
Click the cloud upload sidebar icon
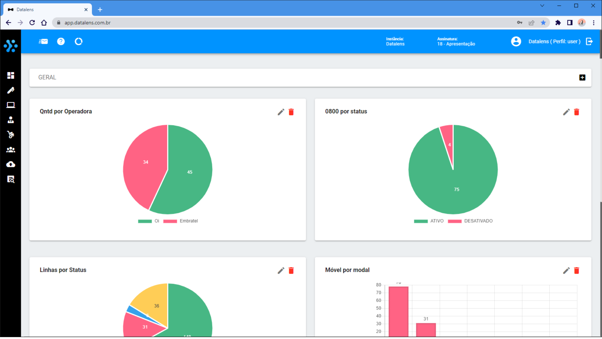11,164
